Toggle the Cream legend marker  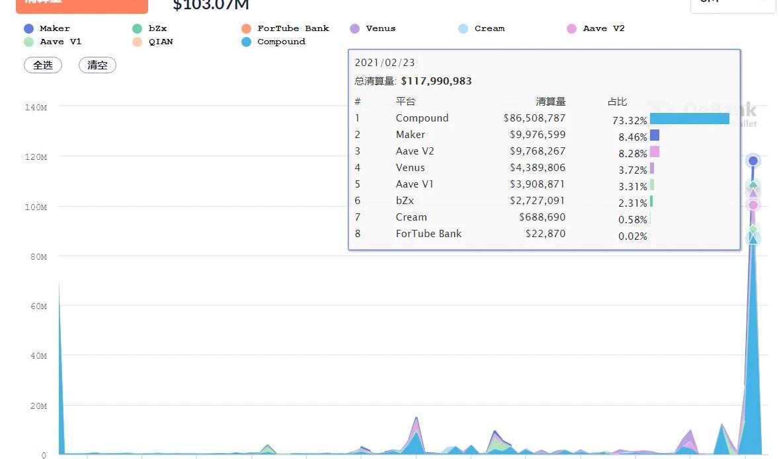pos(463,28)
